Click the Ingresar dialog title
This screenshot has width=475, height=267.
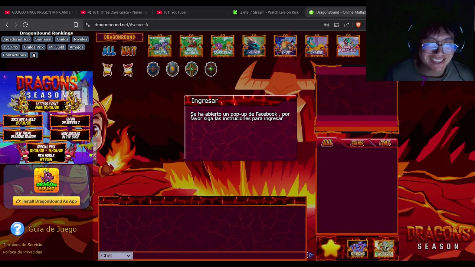point(204,101)
